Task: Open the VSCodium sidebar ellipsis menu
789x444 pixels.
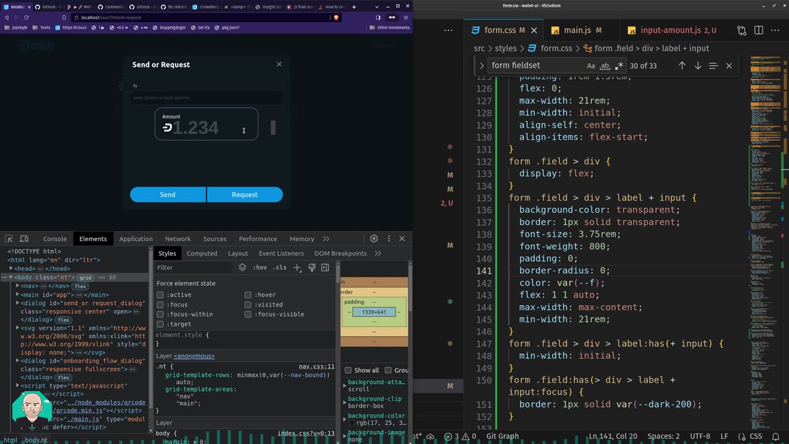Action: (449, 30)
